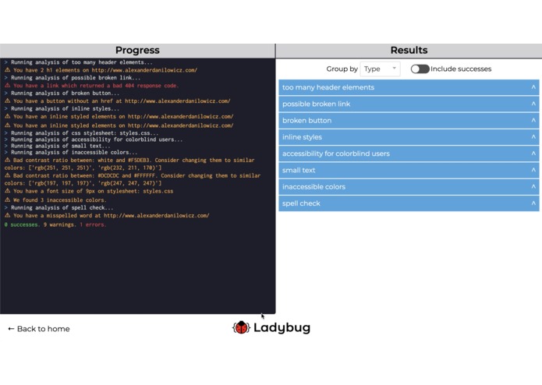Screen dimensions: 542x385
Task: Click the Results panel header
Action: 409,51
